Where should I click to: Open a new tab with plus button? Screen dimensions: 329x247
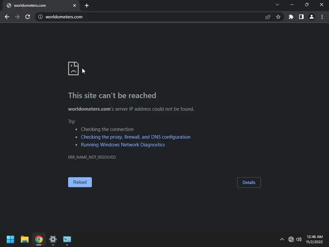coord(87,5)
